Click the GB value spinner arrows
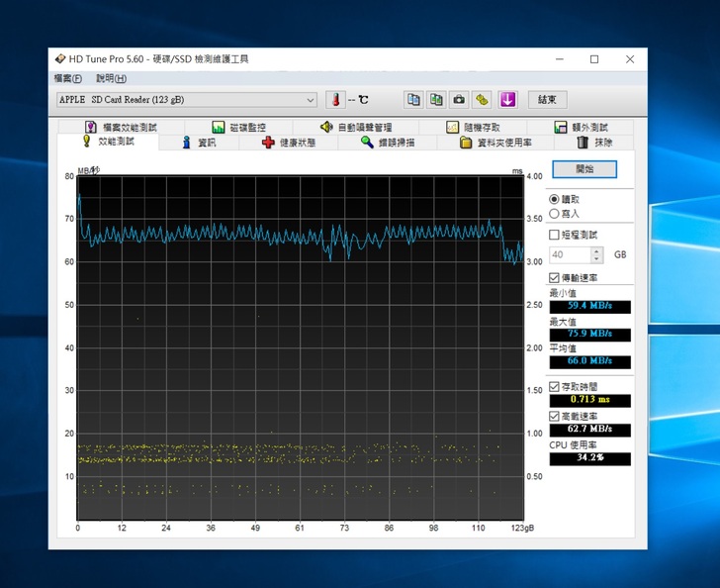 [x=598, y=254]
